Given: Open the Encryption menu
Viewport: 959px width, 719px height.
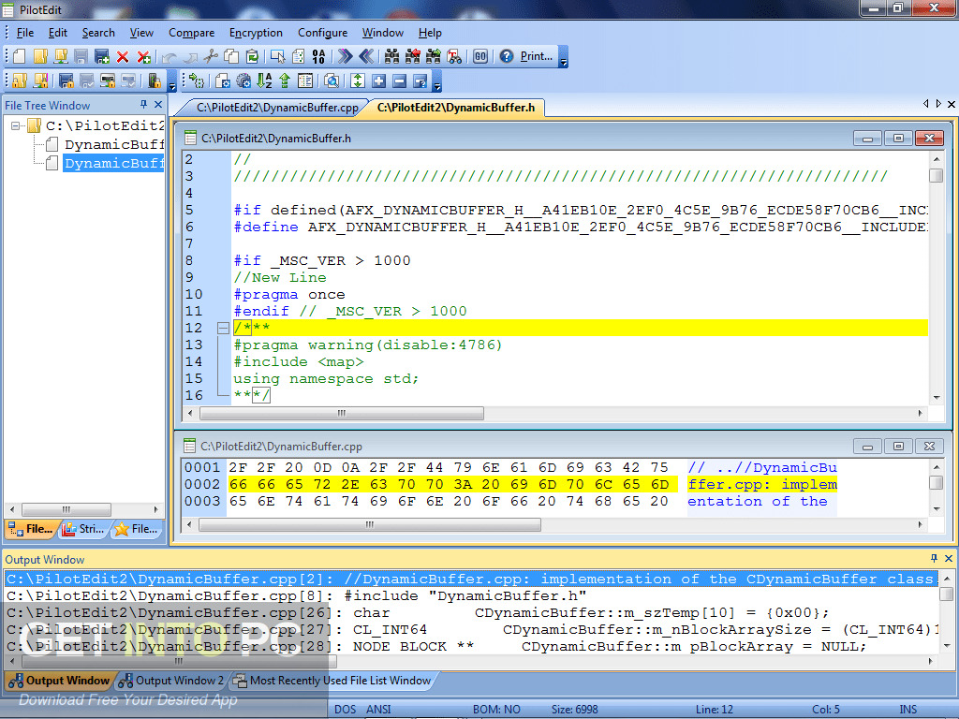Looking at the screenshot, I should pyautogui.click(x=256, y=33).
